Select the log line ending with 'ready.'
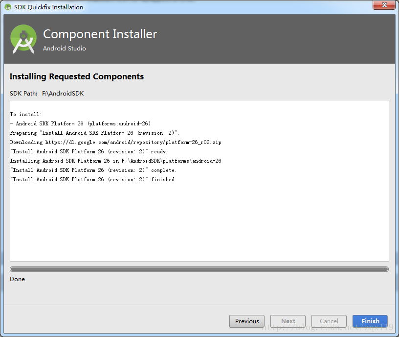The height and width of the screenshot is (337, 399). coord(89,151)
